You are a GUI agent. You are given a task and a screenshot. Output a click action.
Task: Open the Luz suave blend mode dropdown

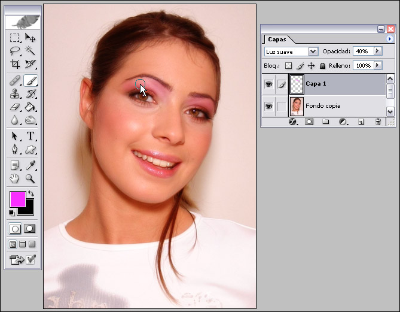click(312, 52)
